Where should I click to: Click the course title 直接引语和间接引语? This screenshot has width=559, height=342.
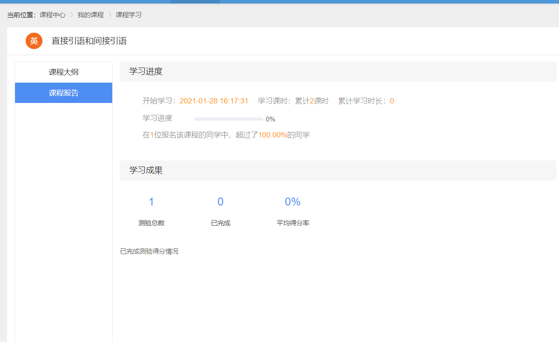pyautogui.click(x=89, y=41)
